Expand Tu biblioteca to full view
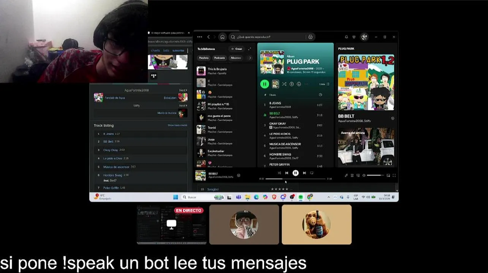 click(250, 49)
